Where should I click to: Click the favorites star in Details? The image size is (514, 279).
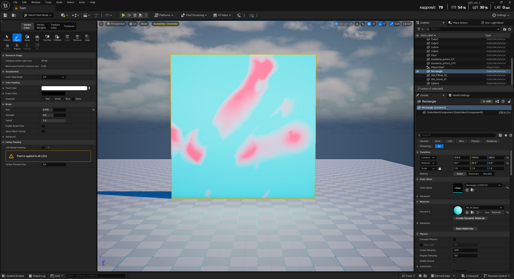tap(506, 135)
